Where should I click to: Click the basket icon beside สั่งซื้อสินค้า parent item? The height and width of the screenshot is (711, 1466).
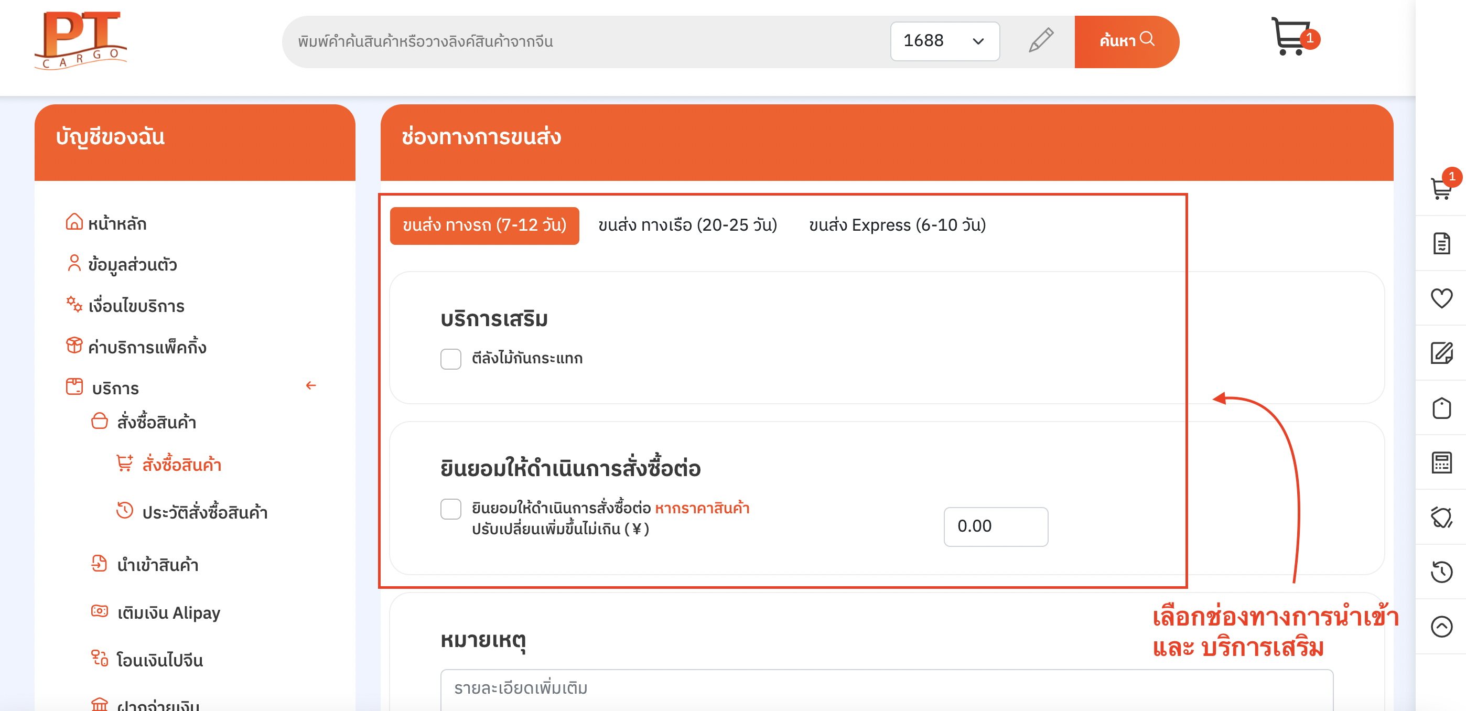99,421
